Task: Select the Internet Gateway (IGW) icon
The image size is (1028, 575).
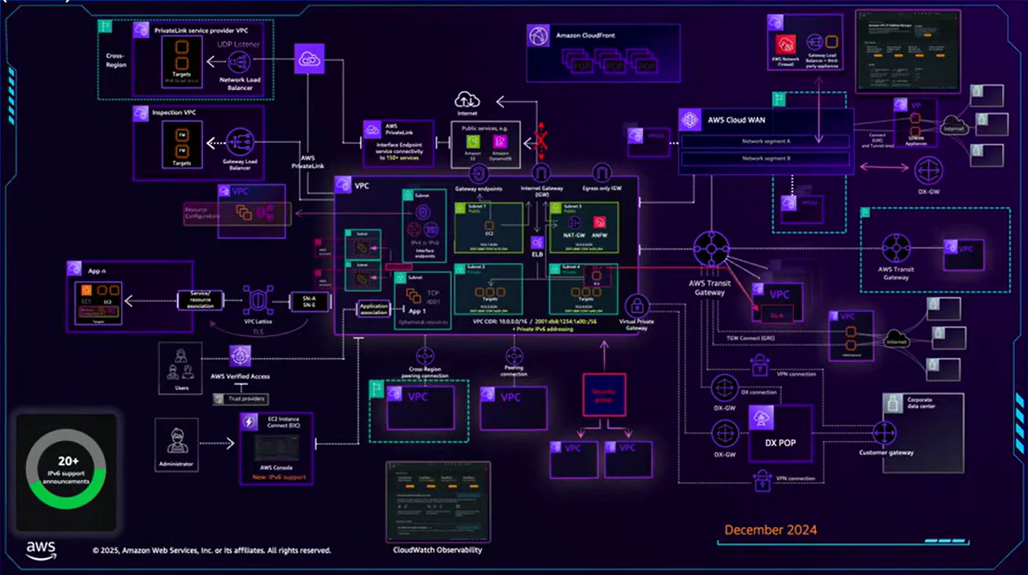Action: pos(540,173)
